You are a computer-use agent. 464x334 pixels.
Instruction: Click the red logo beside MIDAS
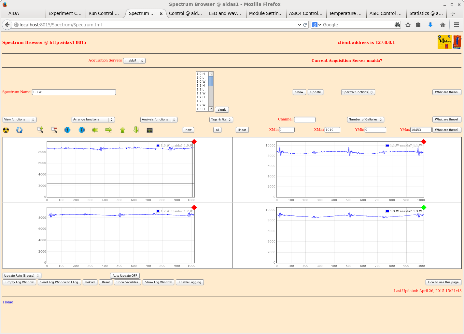click(x=457, y=42)
